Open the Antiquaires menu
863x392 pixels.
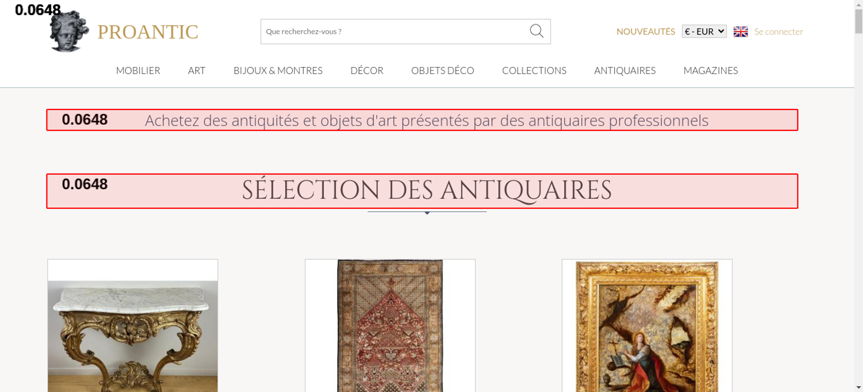[625, 70]
